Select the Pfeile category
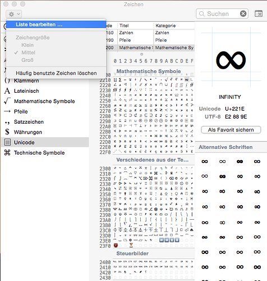The image size is (267, 281). pos(21,112)
